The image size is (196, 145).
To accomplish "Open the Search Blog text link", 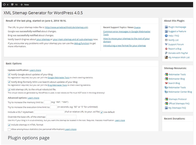I will click(x=174, y=83).
